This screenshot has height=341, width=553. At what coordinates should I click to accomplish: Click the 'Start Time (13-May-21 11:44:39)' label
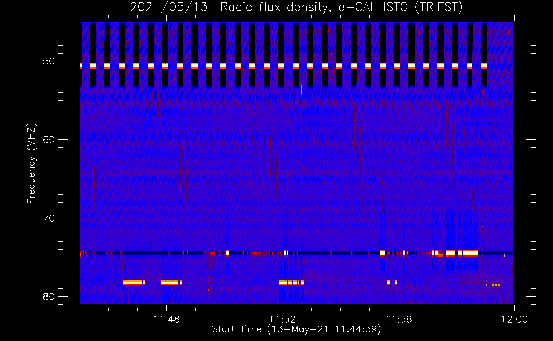click(x=296, y=329)
